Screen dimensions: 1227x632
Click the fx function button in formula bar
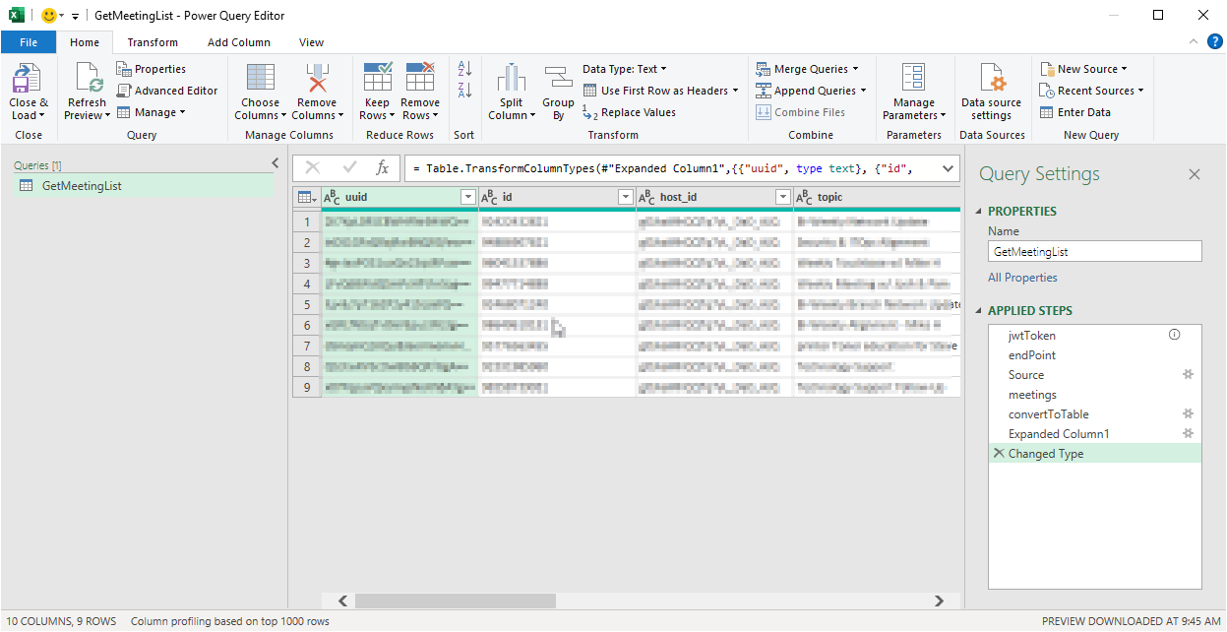pos(383,168)
